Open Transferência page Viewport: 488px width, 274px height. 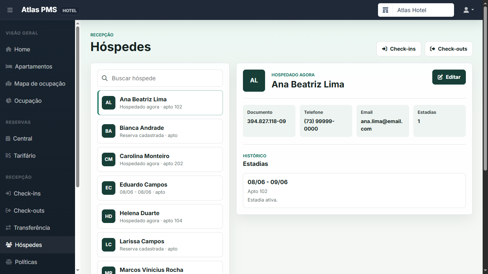click(38, 228)
